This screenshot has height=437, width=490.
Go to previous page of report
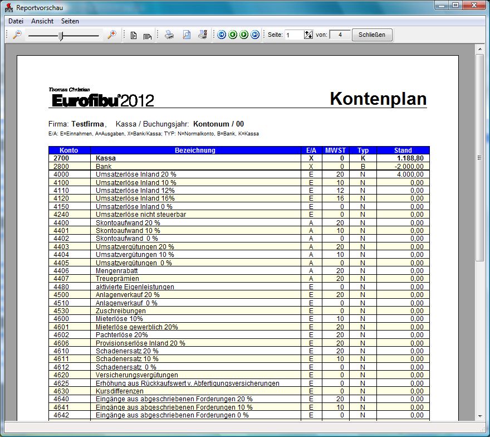(233, 35)
